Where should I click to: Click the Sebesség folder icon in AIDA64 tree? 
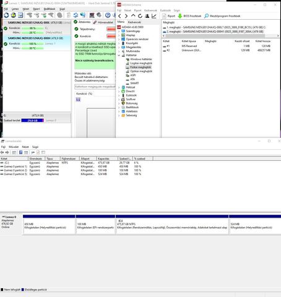coord(123,115)
